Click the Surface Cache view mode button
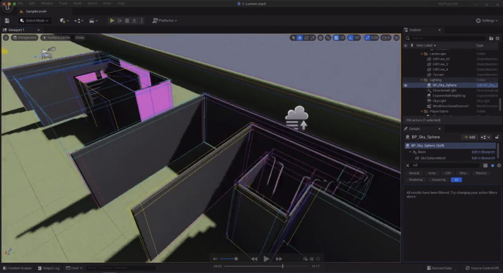This screenshot has width=503, height=273. pos(56,38)
